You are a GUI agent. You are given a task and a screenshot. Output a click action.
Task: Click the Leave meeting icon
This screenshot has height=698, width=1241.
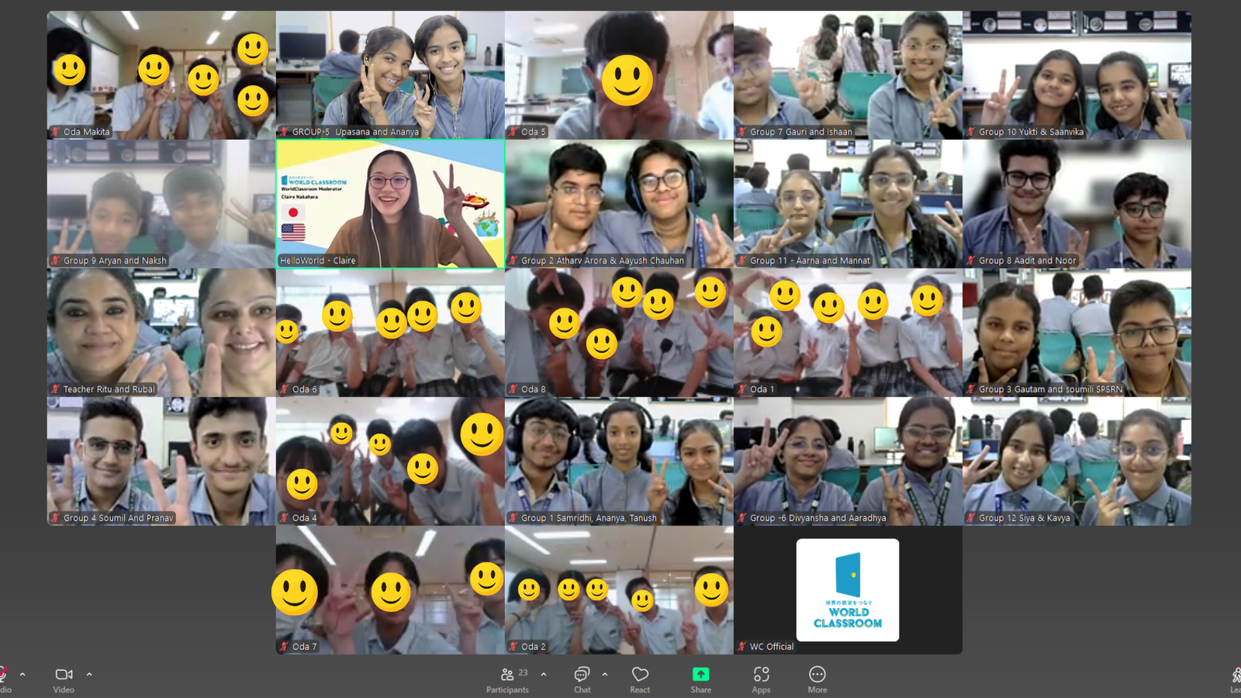[1236, 677]
